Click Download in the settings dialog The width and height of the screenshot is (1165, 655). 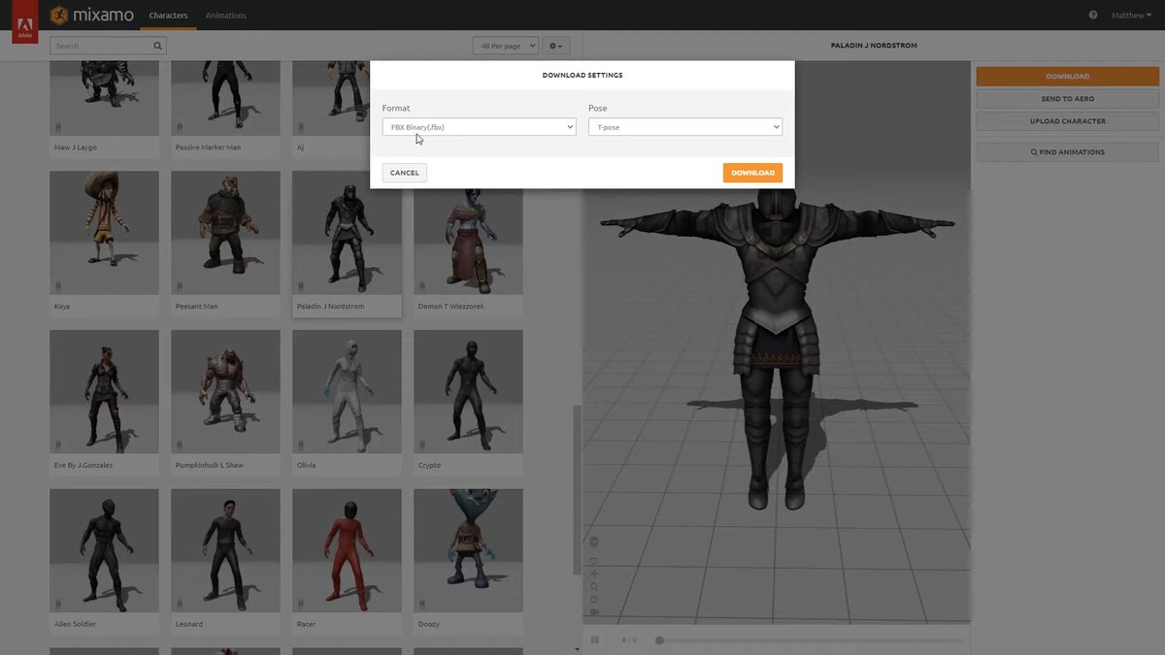click(x=752, y=173)
